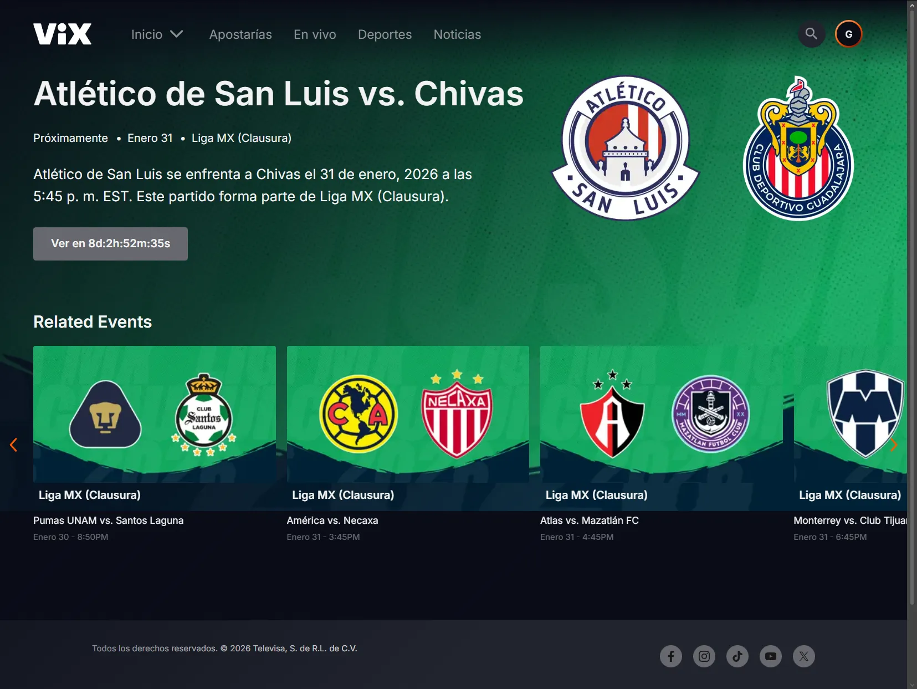Viewport: 917px width, 689px height.
Task: Go to ViX home via logo
Action: [x=62, y=34]
